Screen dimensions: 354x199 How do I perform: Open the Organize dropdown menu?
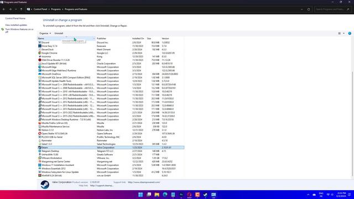click(45, 33)
